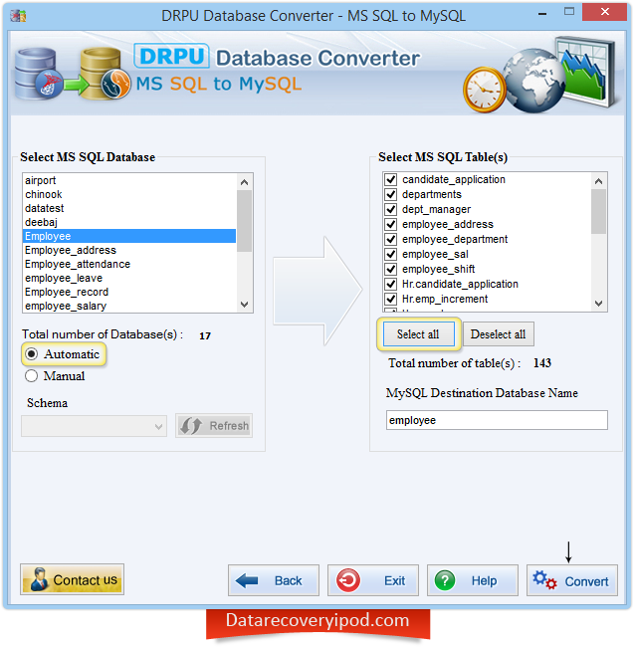Viewport: 634px width, 647px height.
Task: Click table list scroll down arrow
Action: [599, 304]
